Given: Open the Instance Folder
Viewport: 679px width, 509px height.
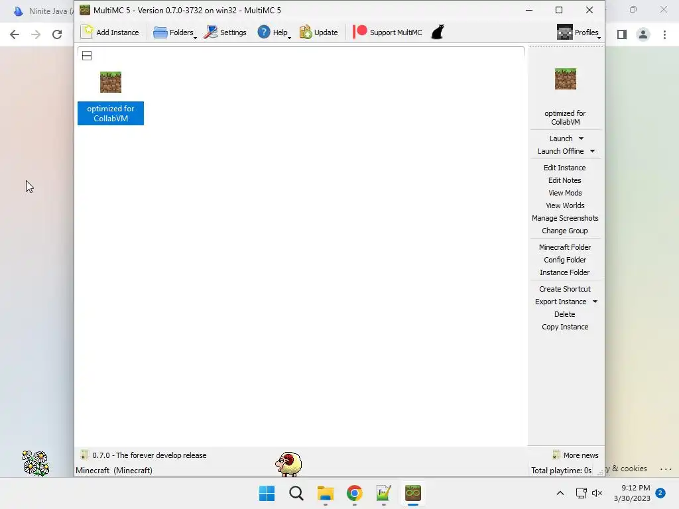Looking at the screenshot, I should click(565, 272).
